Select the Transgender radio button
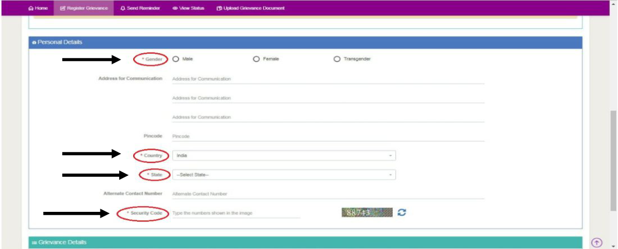 click(x=337, y=59)
